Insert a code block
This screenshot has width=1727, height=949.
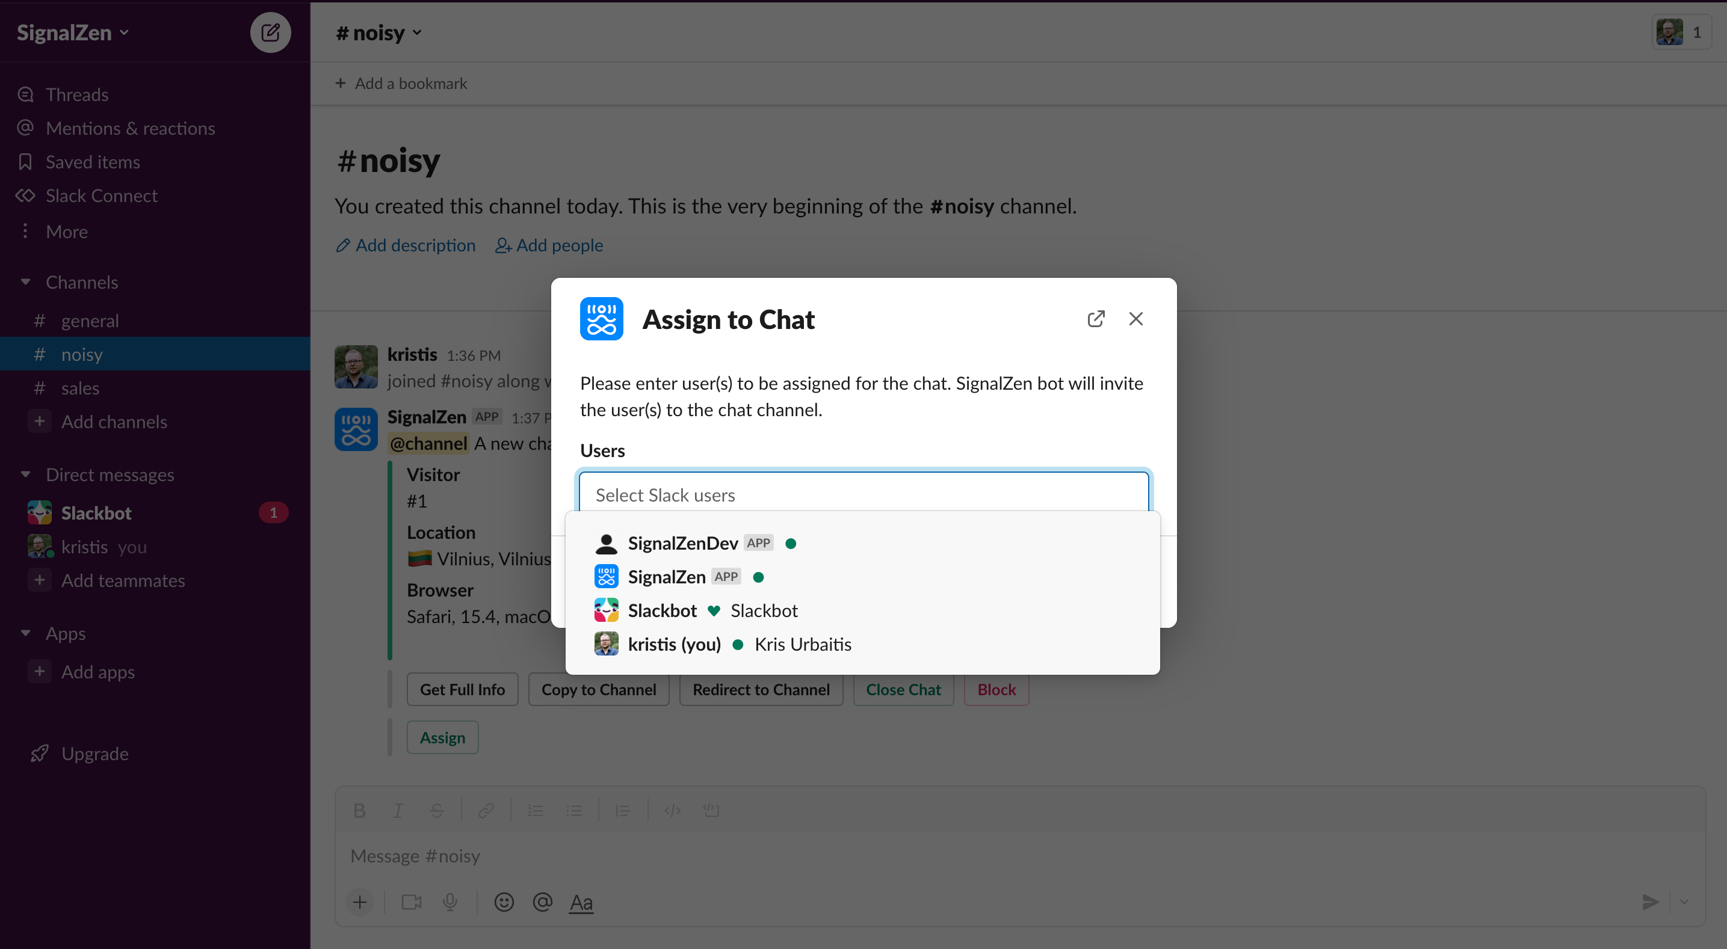pyautogui.click(x=711, y=810)
